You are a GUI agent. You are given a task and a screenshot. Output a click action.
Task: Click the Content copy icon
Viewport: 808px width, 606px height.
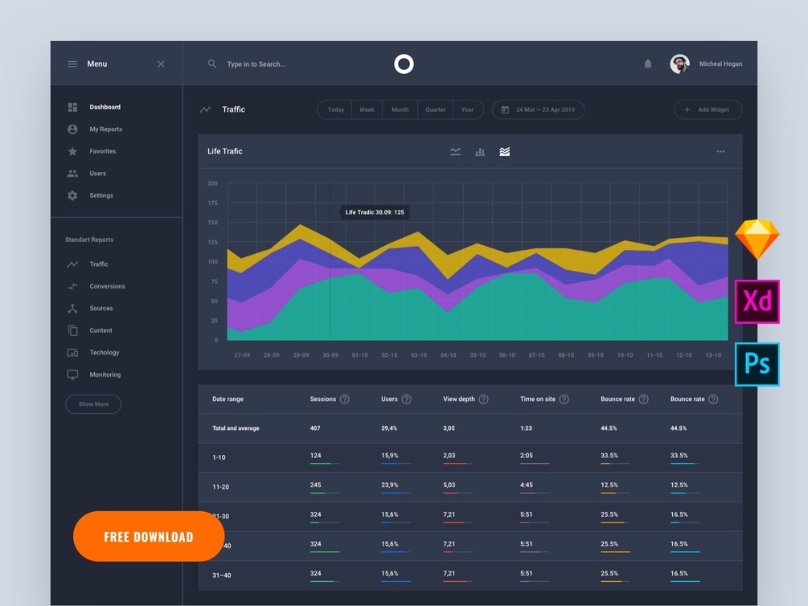(x=72, y=330)
